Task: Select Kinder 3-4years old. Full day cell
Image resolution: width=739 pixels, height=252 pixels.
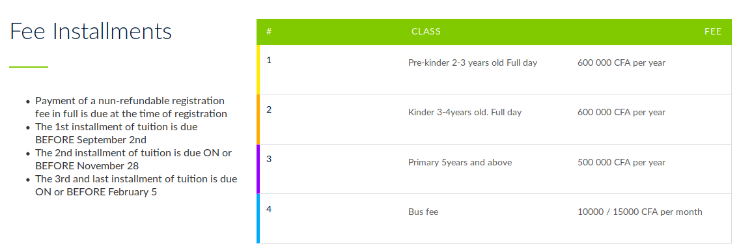Action: click(465, 113)
